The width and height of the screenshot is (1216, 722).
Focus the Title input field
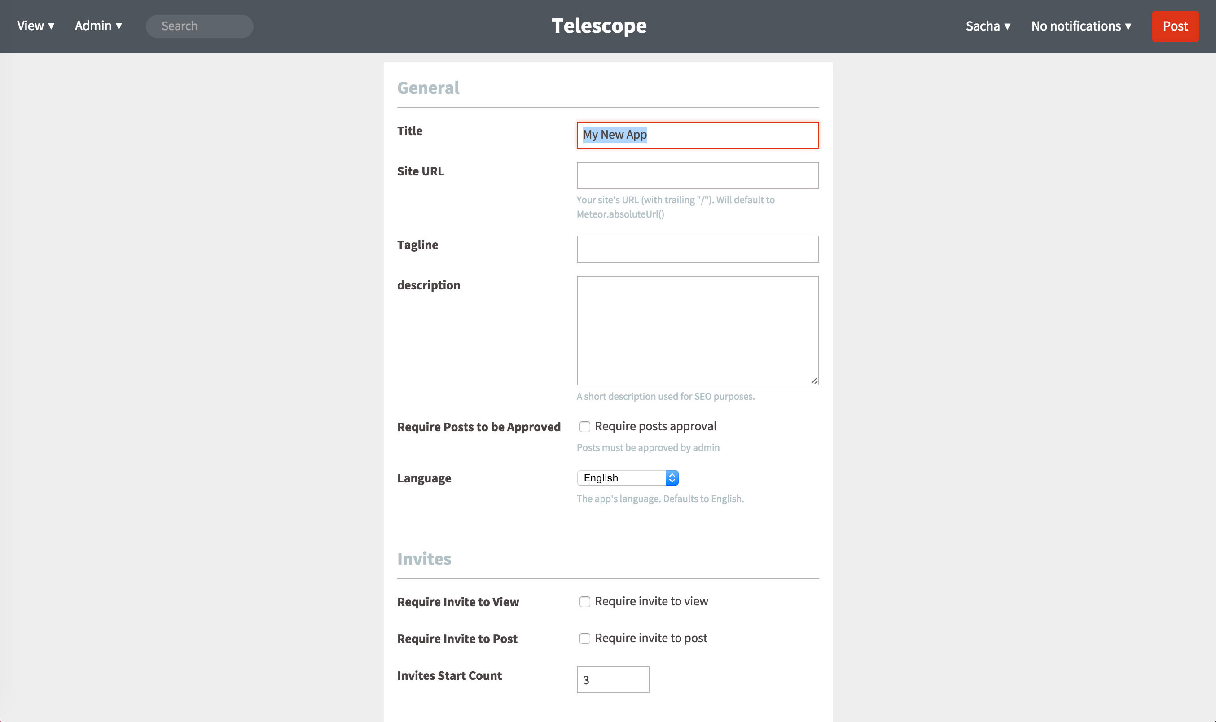(x=697, y=135)
